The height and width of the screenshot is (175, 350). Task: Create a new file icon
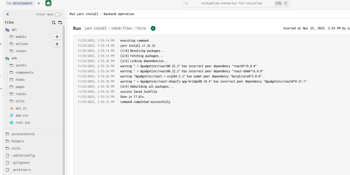point(54,22)
